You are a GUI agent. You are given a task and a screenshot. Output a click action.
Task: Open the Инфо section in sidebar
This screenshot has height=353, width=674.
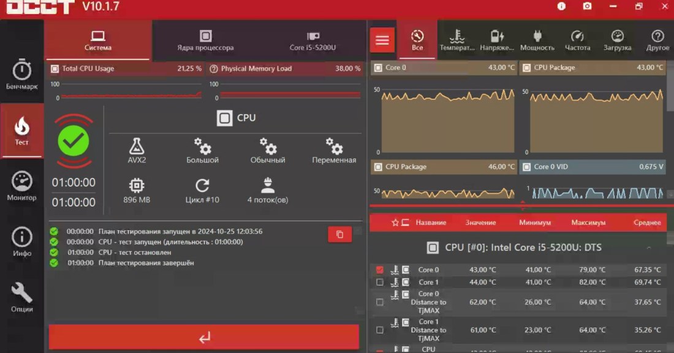[x=22, y=242]
